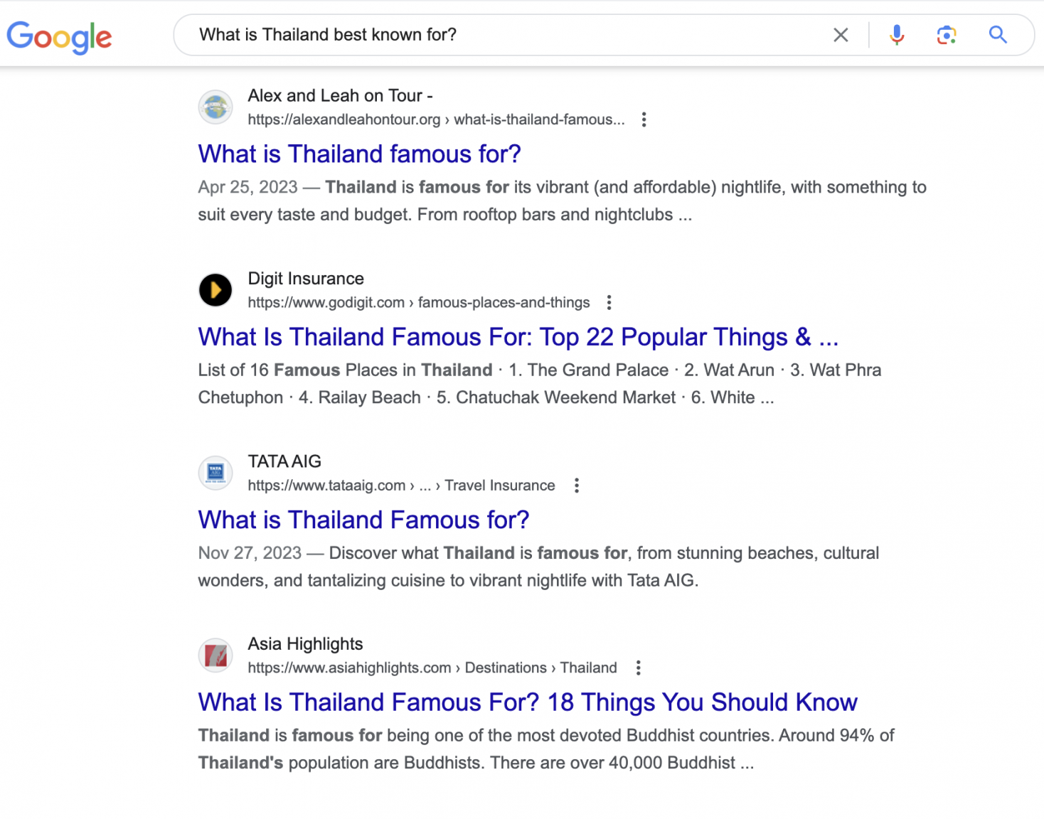Click the Asia Highlights favicon
This screenshot has height=819, width=1044.
coord(215,655)
